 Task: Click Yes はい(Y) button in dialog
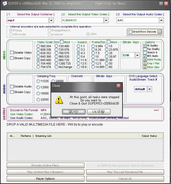click(x=74, y=111)
